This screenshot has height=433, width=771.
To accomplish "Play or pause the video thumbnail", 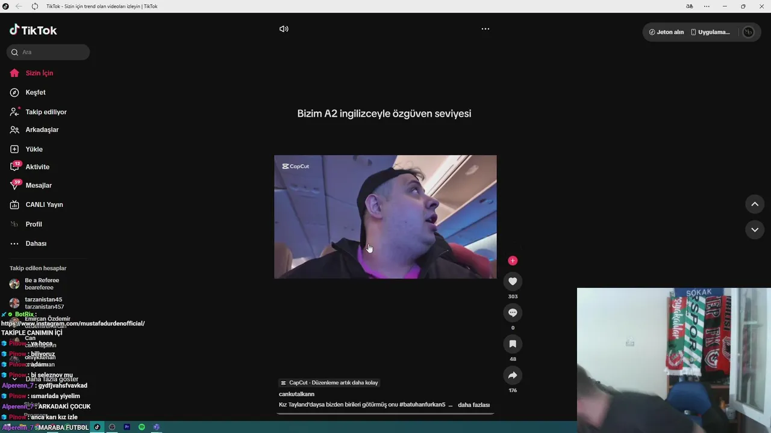I will 385,217.
